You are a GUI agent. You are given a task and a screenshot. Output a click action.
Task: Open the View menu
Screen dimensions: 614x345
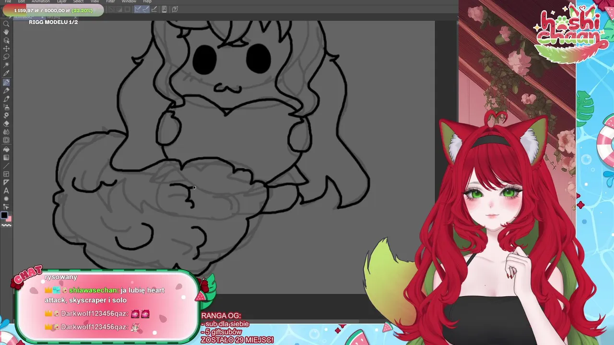tap(95, 1)
